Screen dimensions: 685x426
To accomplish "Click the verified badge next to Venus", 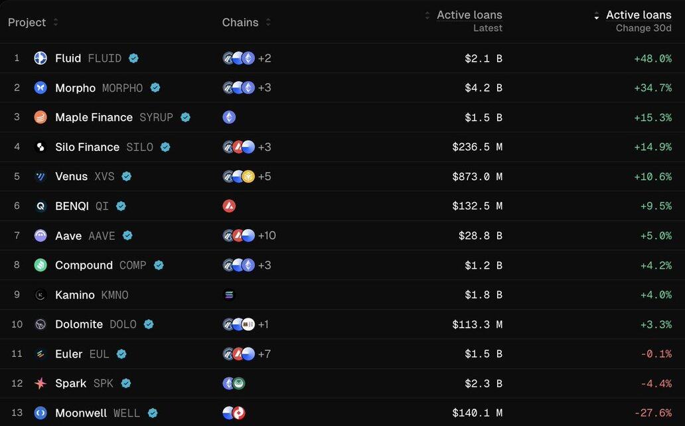I will (x=127, y=176).
